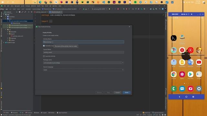Open Messages app on phone mirror

coord(182,89)
